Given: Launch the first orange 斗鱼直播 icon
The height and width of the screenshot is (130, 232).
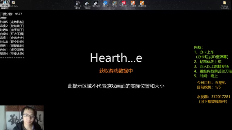Looking at the screenshot, I should pyautogui.click(x=133, y=4).
